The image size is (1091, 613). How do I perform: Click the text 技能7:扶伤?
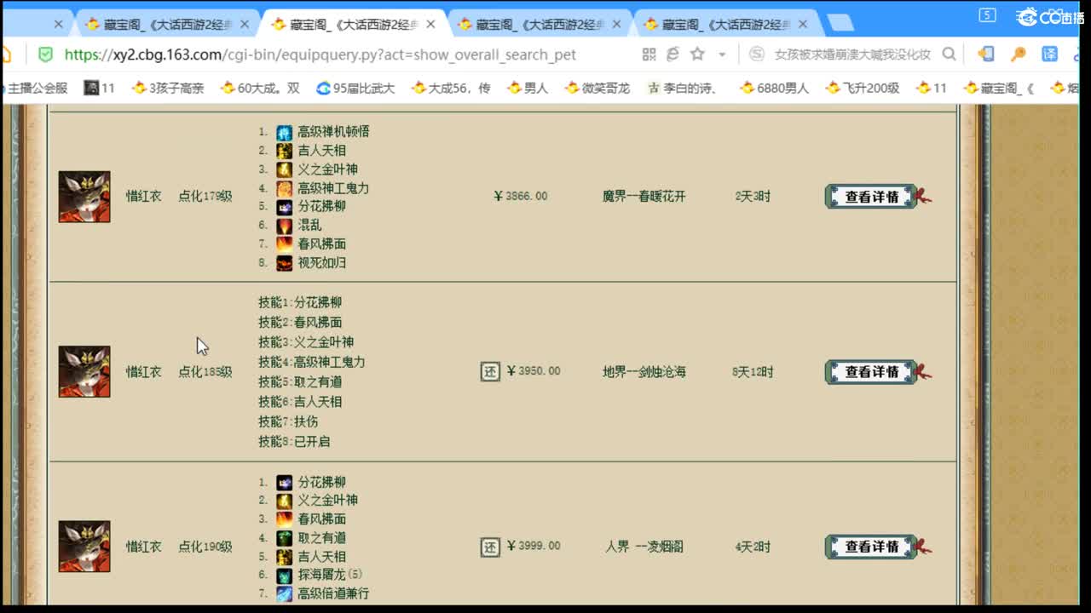(x=288, y=421)
